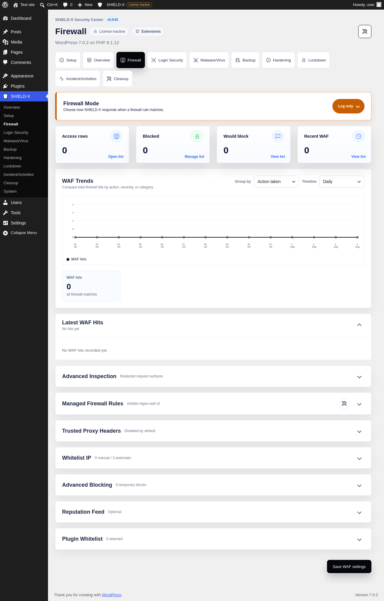
Task: Open Dashboard from the sidebar
Action: 24,18
